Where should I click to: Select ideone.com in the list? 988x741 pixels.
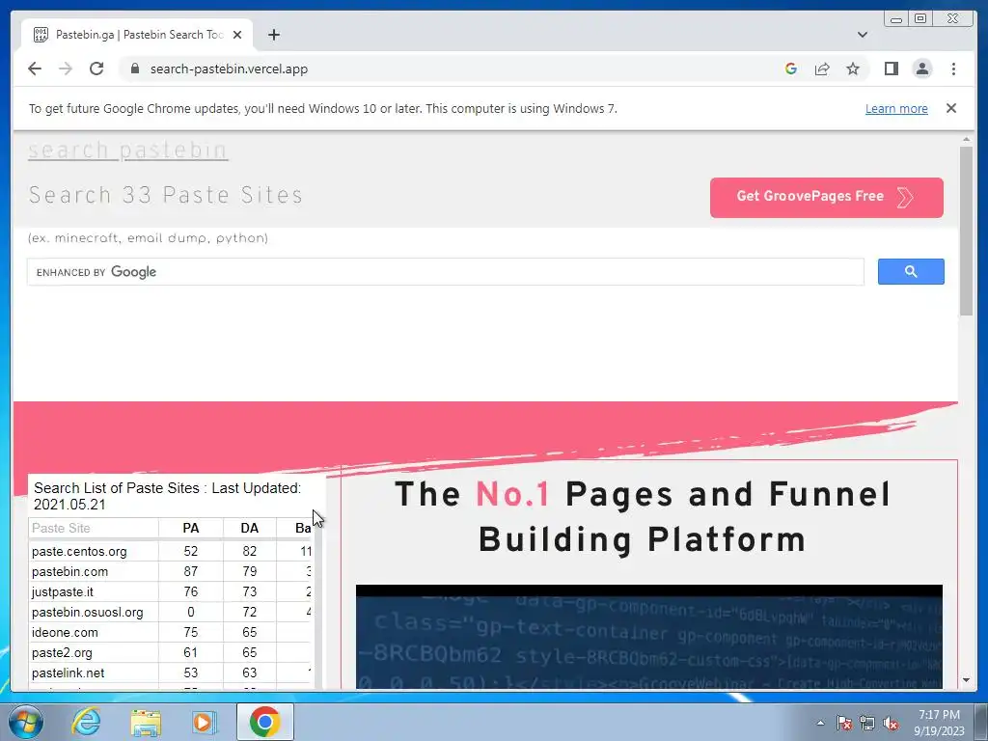65,632
